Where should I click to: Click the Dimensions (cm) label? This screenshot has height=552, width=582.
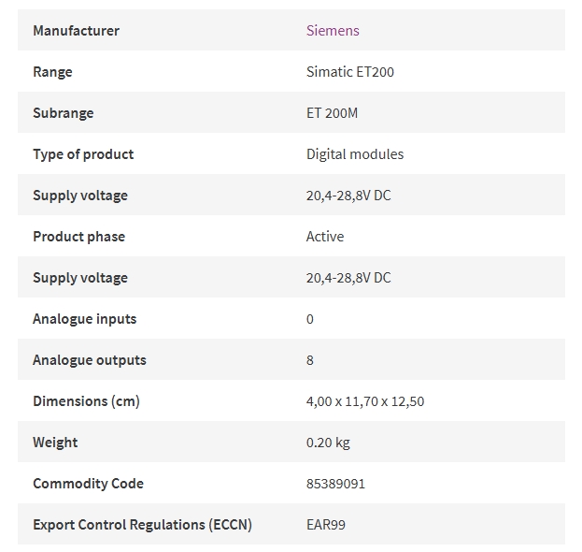point(86,401)
